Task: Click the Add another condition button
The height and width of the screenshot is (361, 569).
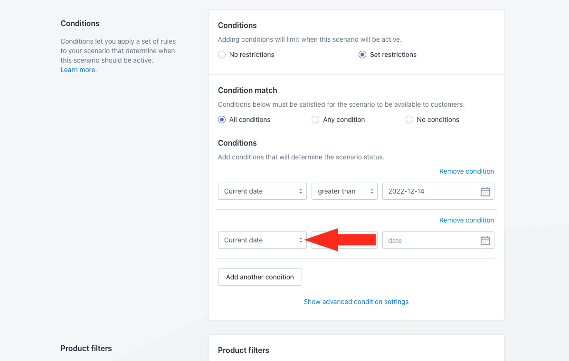Action: (x=260, y=277)
